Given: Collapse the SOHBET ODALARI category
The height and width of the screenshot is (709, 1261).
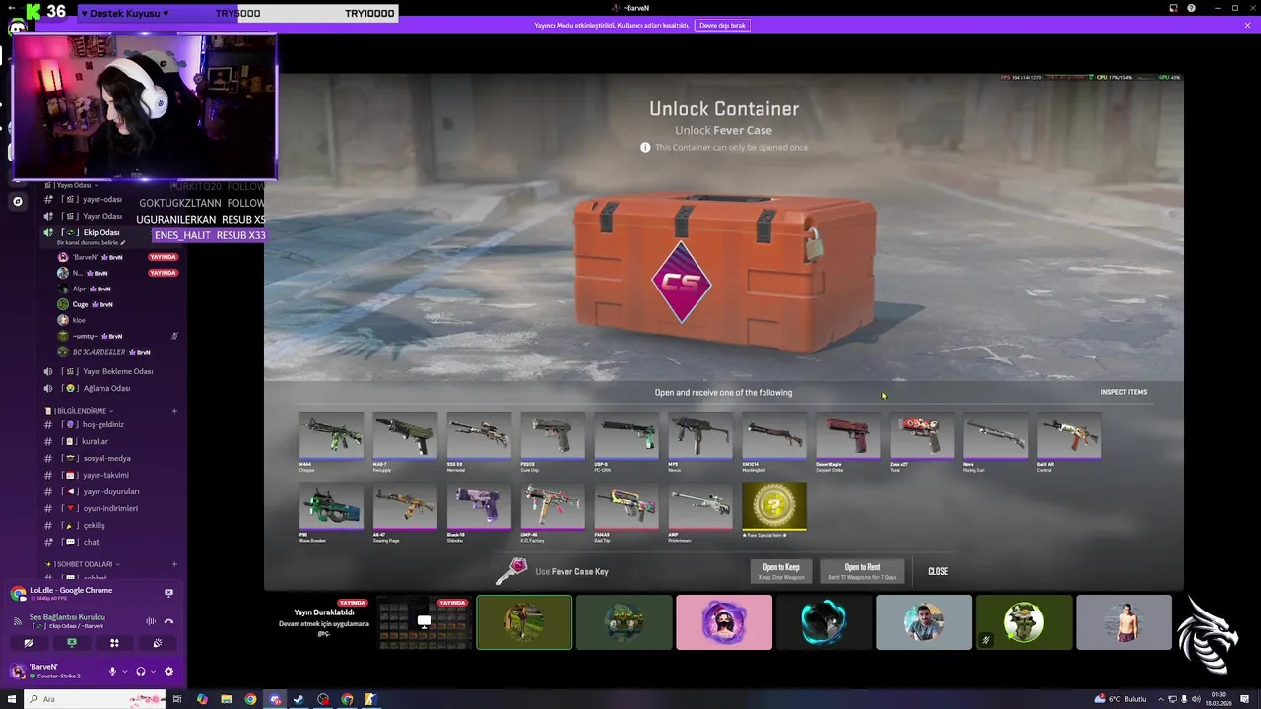Looking at the screenshot, I should (x=83, y=564).
